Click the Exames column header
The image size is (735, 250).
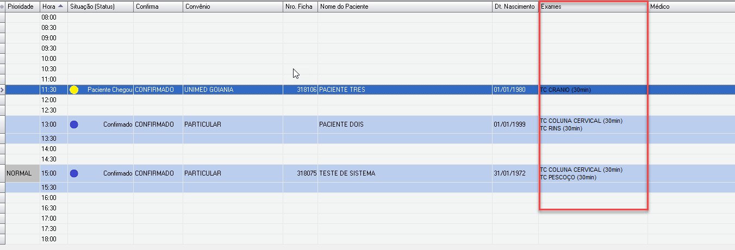point(551,7)
